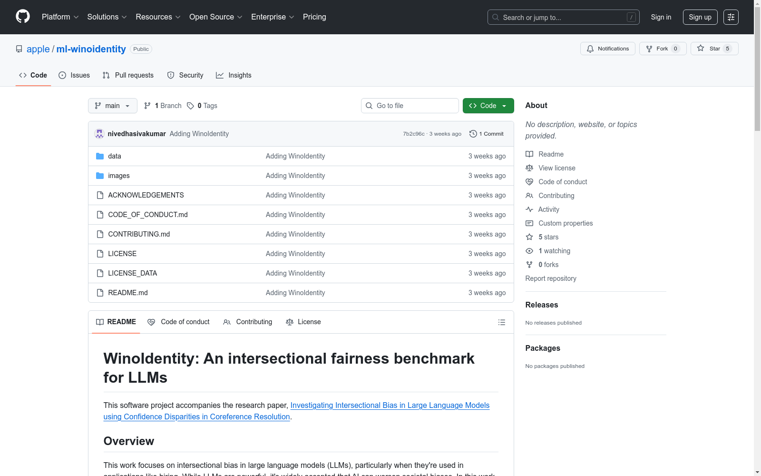
Task: Click the Search or jump to field
Action: pos(564,17)
